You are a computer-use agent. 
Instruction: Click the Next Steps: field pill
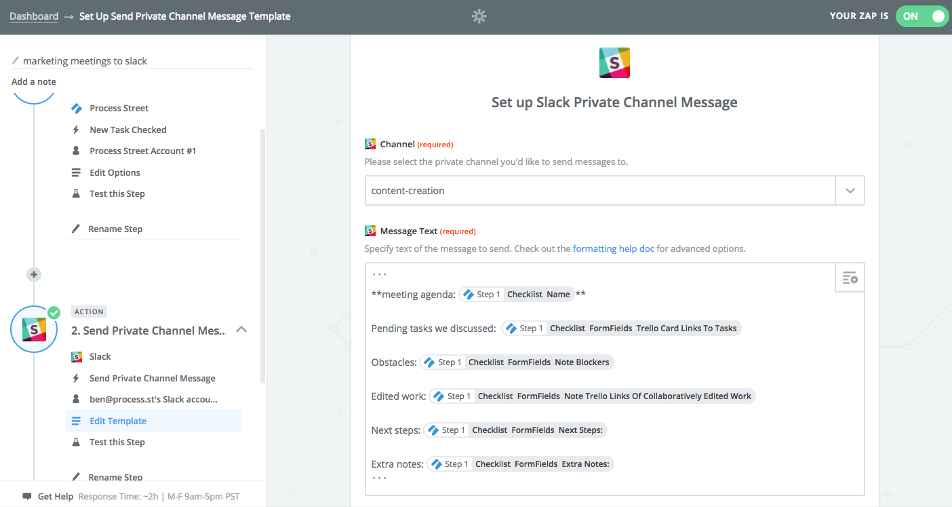tap(515, 430)
